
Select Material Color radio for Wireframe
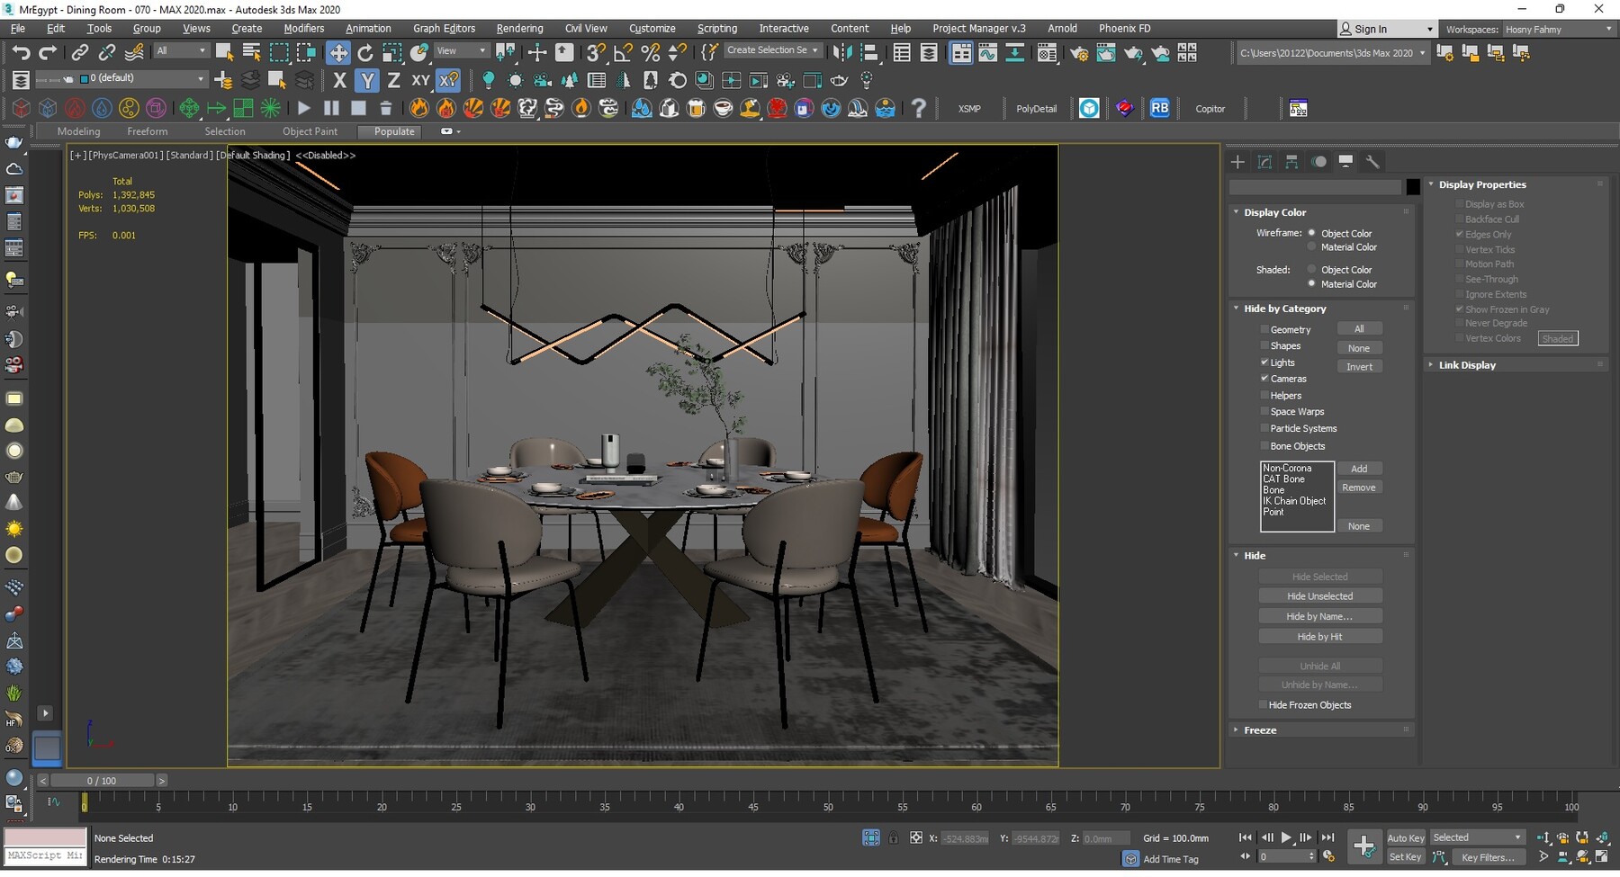(x=1312, y=246)
